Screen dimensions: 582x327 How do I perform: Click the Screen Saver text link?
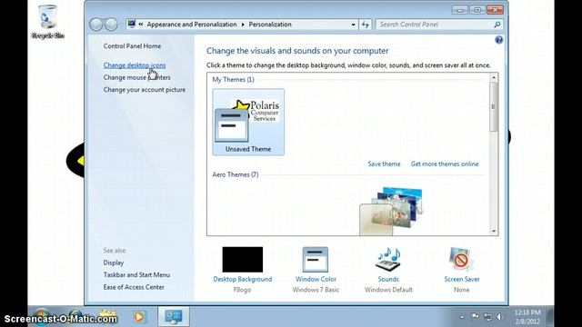tap(462, 279)
